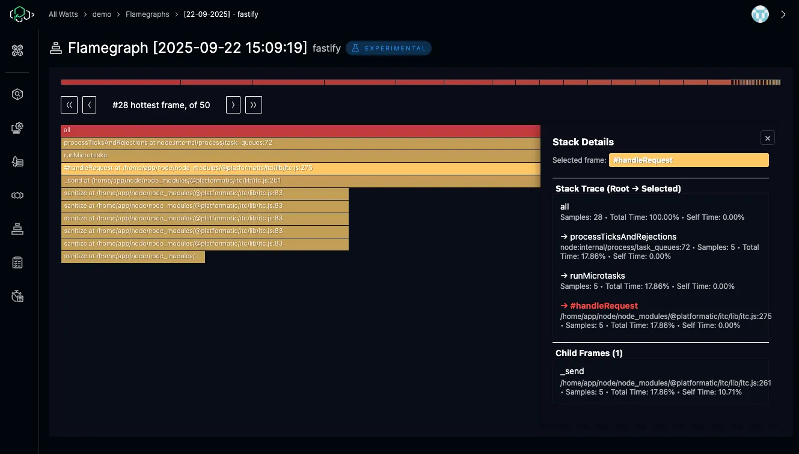Go to previous hottest frame
The height and width of the screenshot is (454, 799).
point(89,105)
